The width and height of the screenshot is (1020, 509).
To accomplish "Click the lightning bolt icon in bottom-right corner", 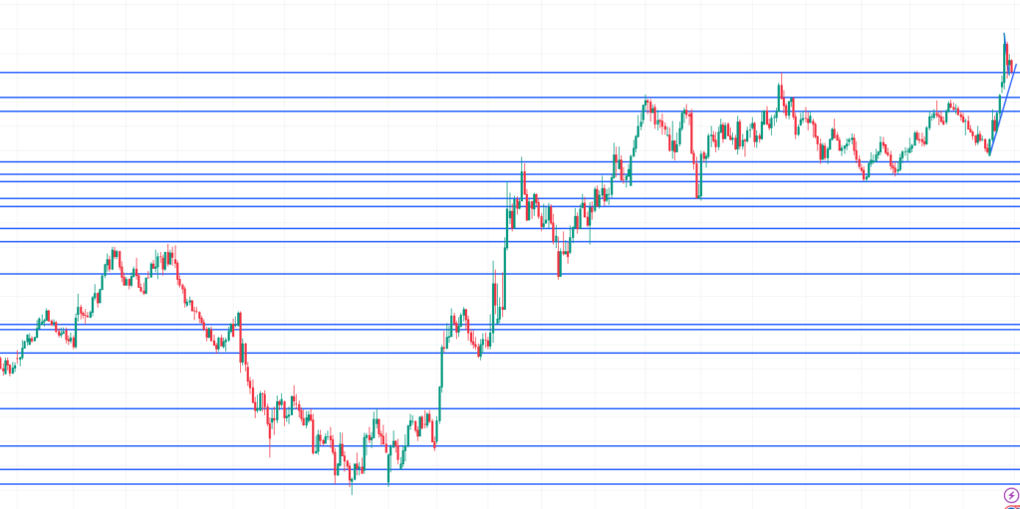I will click(x=1011, y=495).
